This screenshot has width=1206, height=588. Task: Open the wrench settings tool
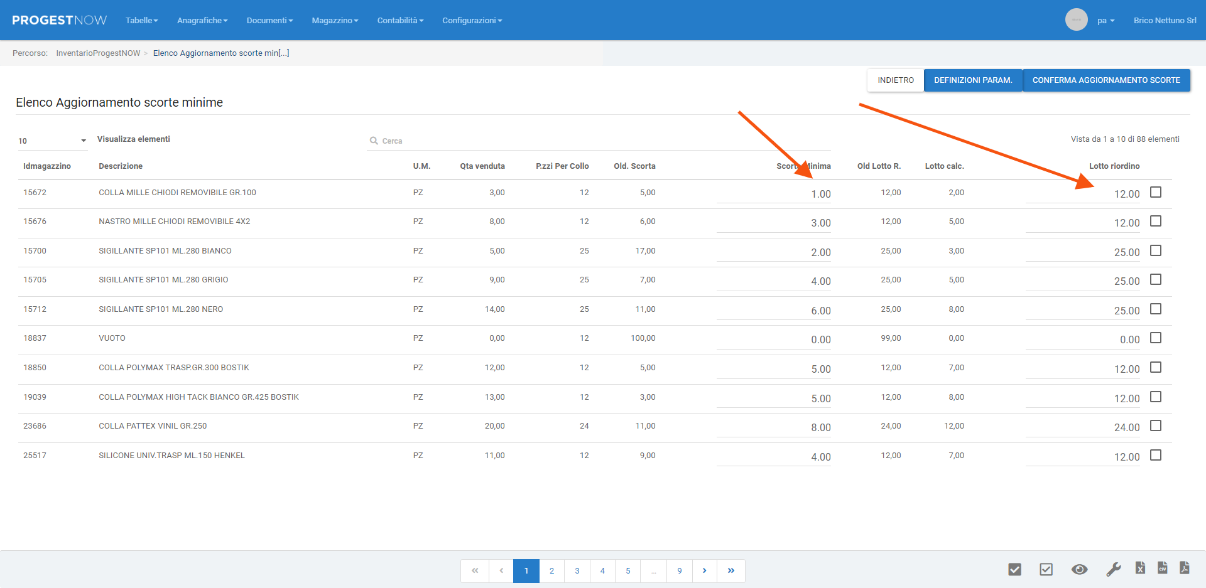[1113, 569]
